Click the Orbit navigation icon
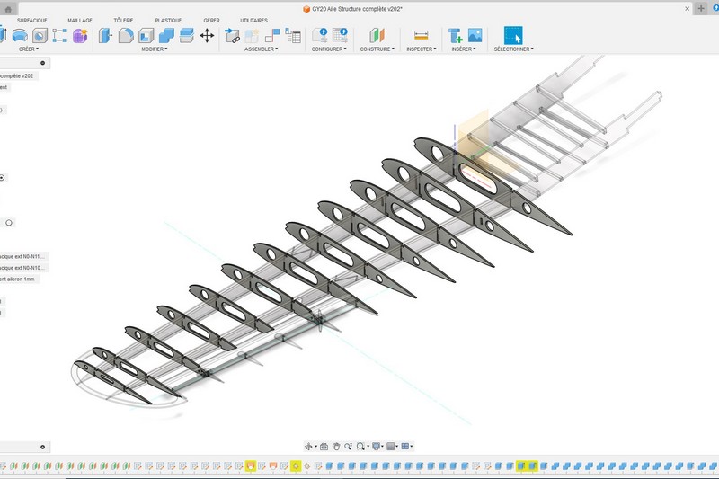Image resolution: width=719 pixels, height=479 pixels. tap(309, 446)
